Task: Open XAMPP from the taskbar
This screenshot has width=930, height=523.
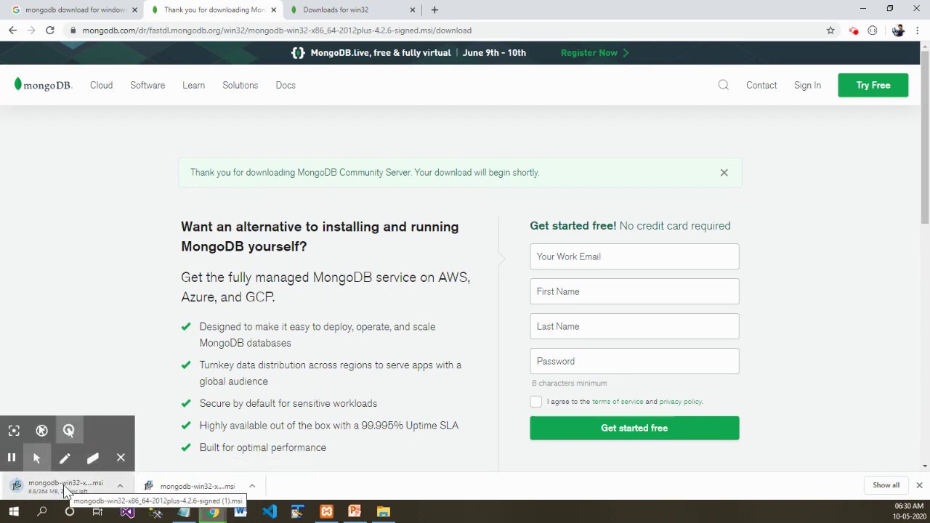Action: pos(326,512)
